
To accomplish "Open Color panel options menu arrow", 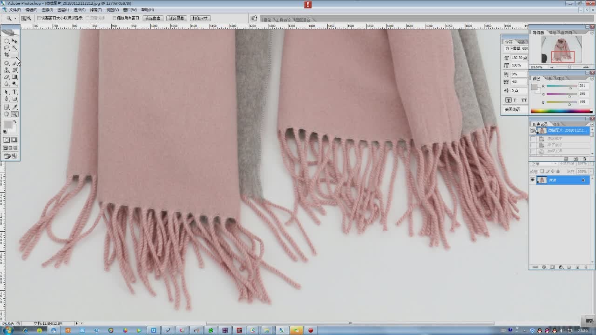I will (x=592, y=78).
